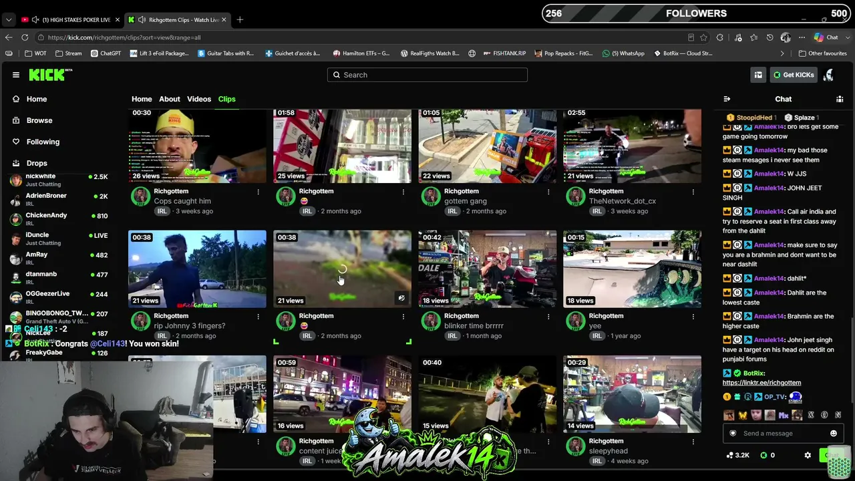Open the linktr.ee/richgottem link in chat
The width and height of the screenshot is (855, 481).
pyautogui.click(x=761, y=383)
